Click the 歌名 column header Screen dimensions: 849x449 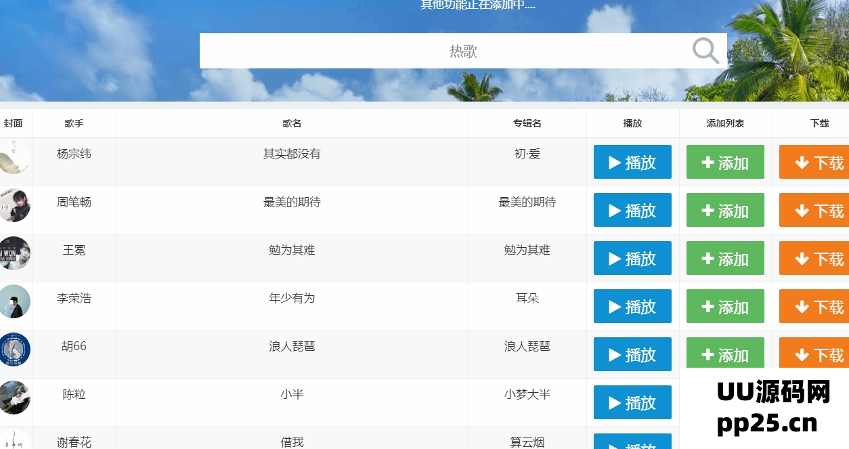coord(292,123)
